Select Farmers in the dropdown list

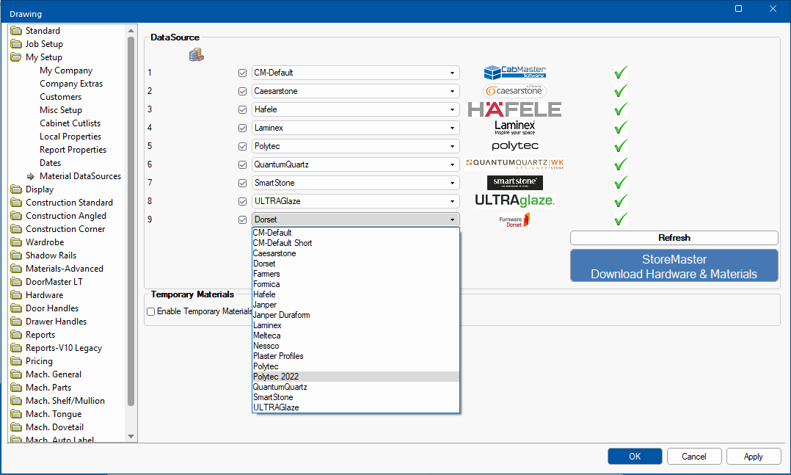click(x=356, y=274)
